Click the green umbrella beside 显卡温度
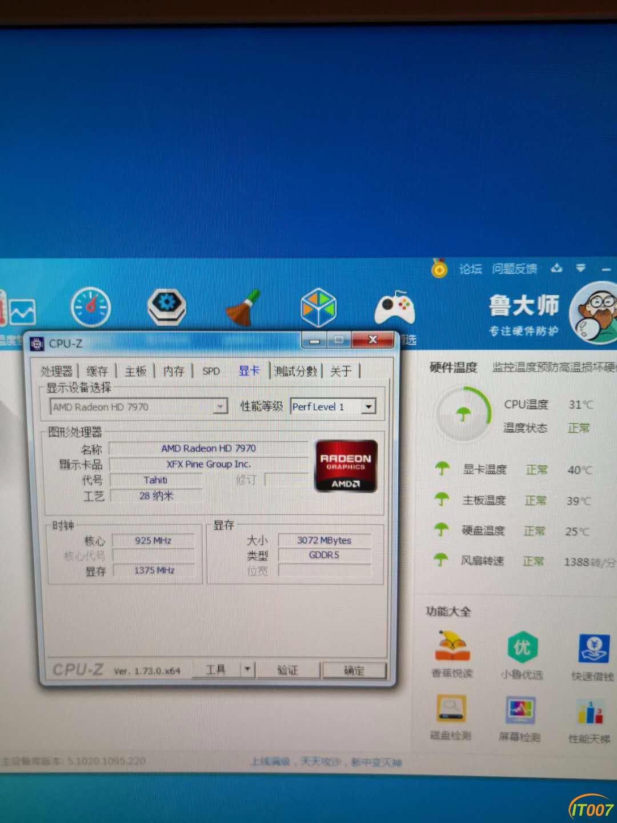This screenshot has height=823, width=617. [442, 469]
